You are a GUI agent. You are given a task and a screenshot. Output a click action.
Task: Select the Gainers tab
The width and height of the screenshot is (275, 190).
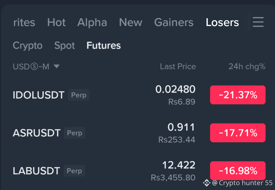point(174,22)
